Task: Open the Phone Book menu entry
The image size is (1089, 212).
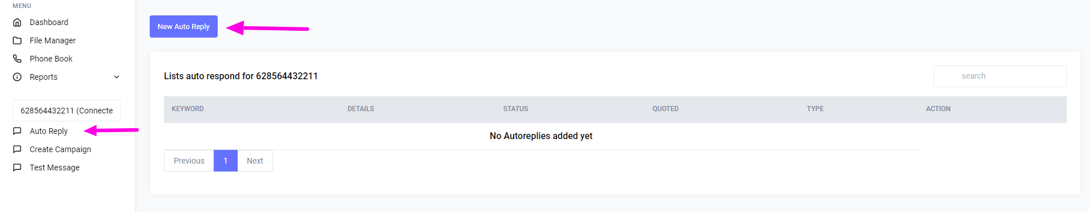Action: [x=51, y=59]
